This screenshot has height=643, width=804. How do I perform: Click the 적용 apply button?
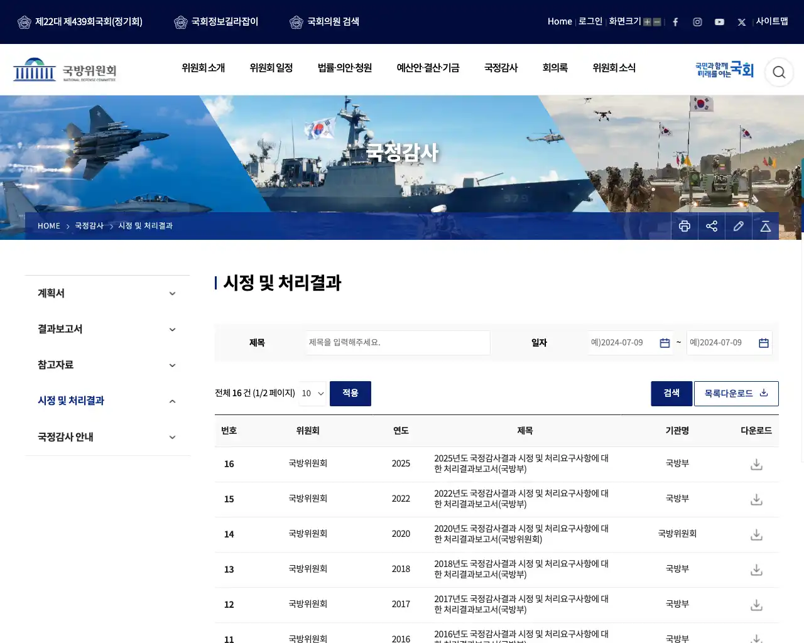(350, 394)
